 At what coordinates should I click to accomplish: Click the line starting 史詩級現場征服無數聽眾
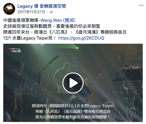tap(52, 26)
